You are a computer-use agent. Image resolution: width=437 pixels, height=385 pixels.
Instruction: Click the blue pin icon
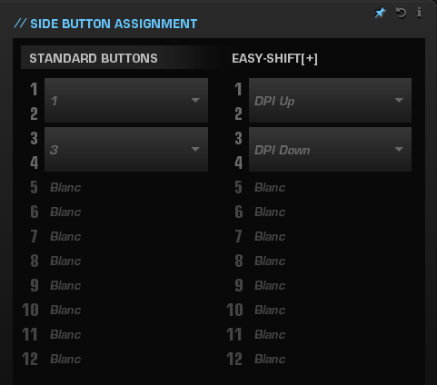380,13
